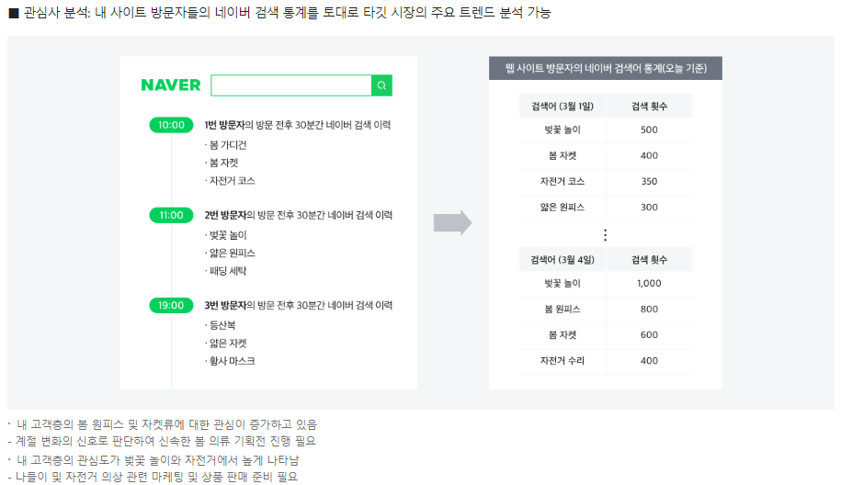Click the 얇은 원피스 cell in March 1 table

(563, 207)
